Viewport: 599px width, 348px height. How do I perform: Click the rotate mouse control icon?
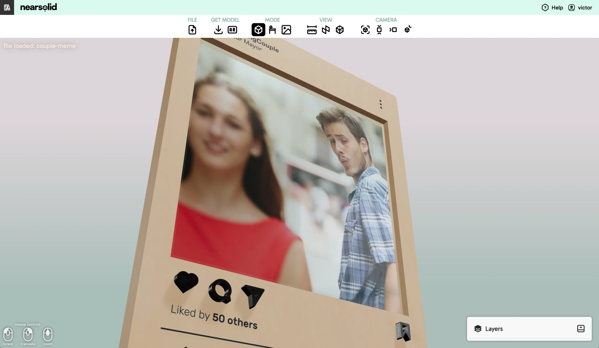[8, 334]
